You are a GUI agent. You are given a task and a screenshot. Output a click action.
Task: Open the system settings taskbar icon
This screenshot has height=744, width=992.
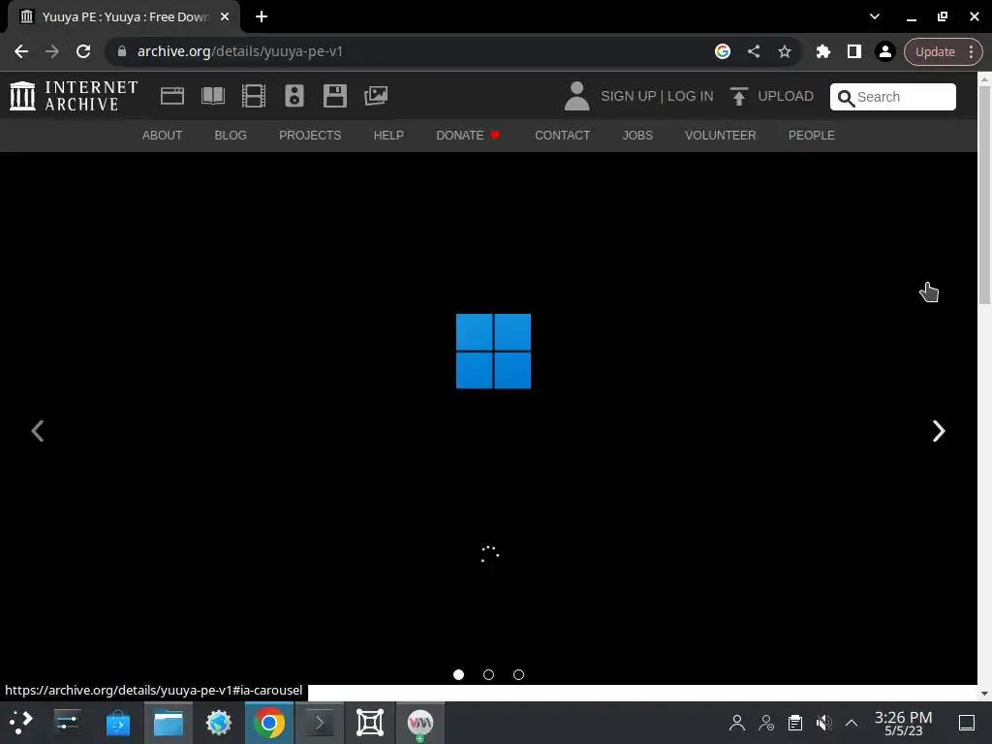(x=67, y=723)
